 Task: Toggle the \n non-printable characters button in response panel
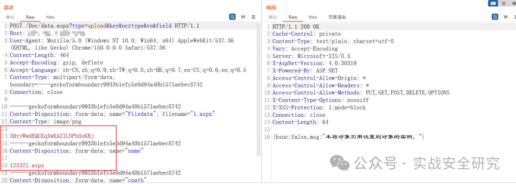click(506, 17)
